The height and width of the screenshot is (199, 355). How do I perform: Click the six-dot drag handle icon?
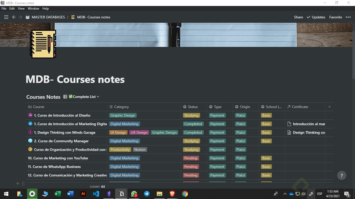pyautogui.click(x=23, y=183)
